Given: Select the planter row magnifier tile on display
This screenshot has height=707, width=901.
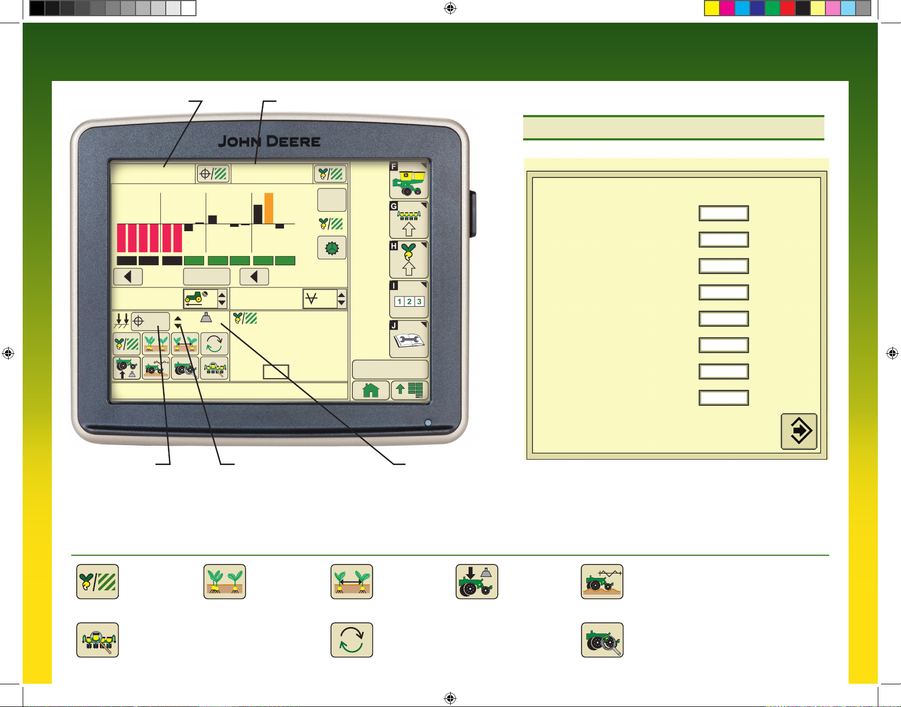Looking at the screenshot, I should pyautogui.click(x=214, y=368).
